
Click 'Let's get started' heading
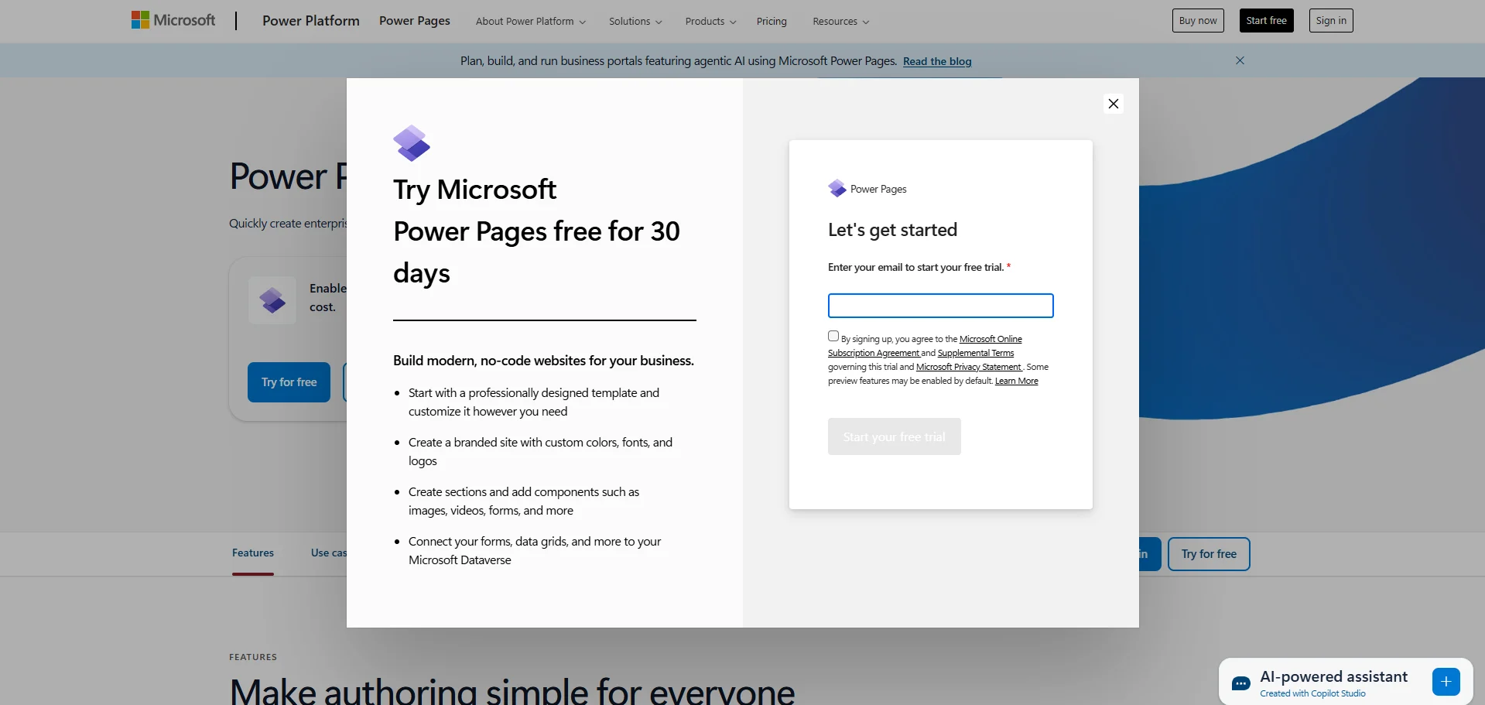[892, 230]
